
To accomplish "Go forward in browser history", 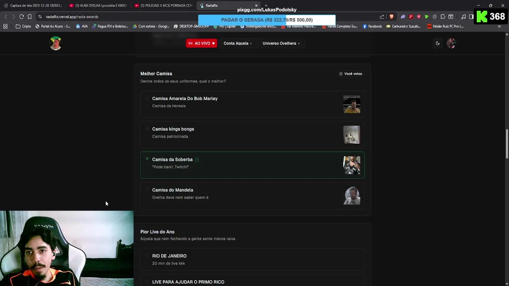I will pos(13,17).
